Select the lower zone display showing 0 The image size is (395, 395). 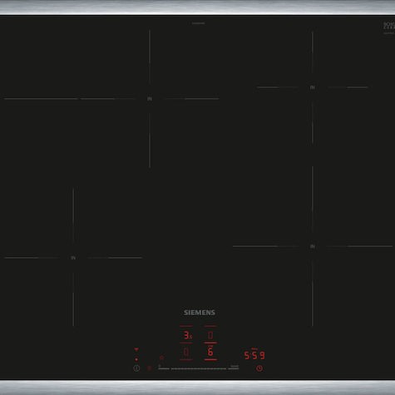click(186, 352)
